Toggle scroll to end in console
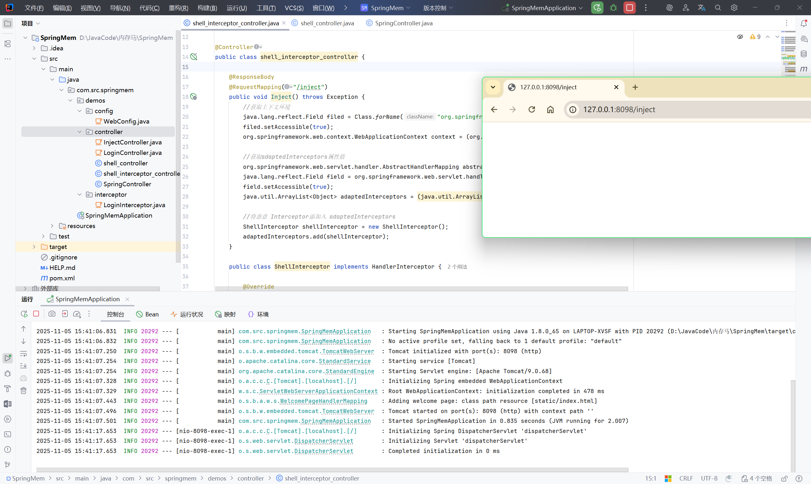This screenshot has height=484, width=811. pyautogui.click(x=23, y=366)
